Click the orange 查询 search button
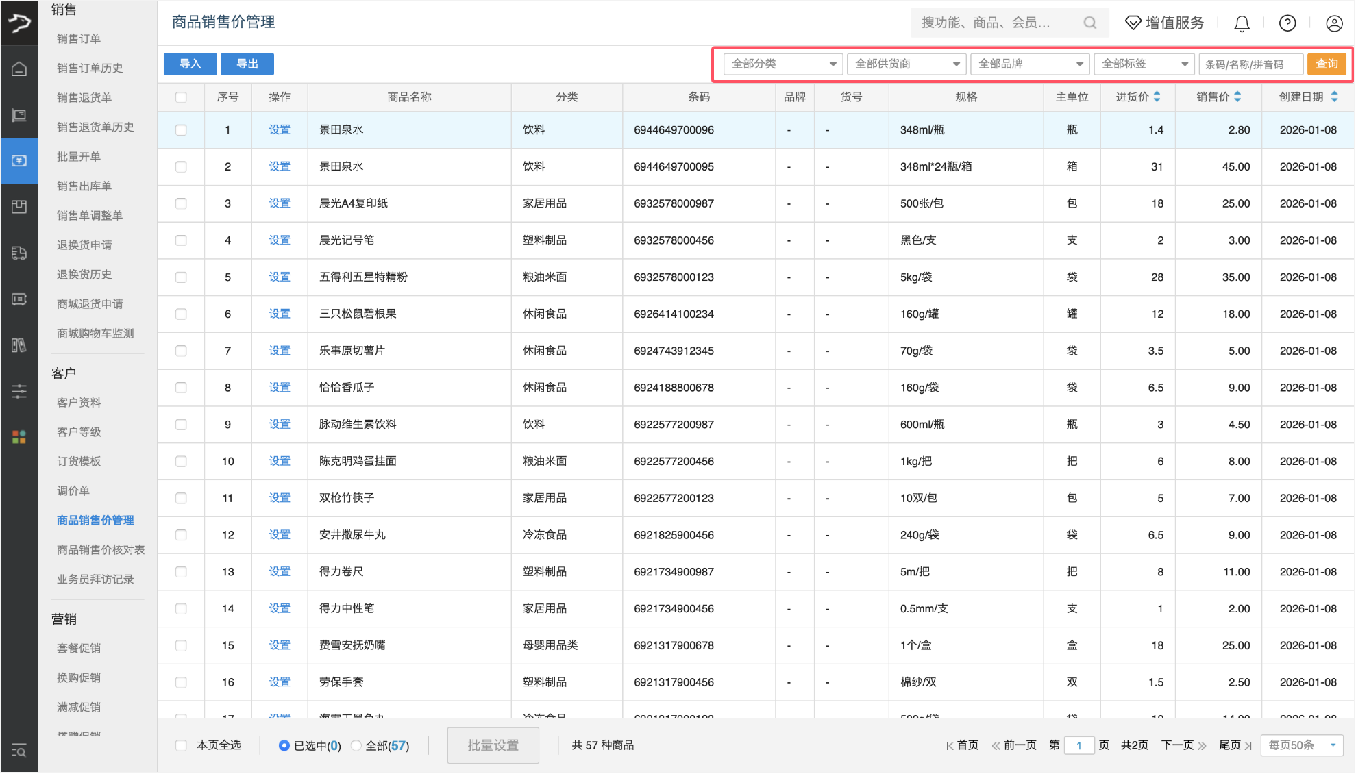The height and width of the screenshot is (774, 1356). pos(1327,64)
